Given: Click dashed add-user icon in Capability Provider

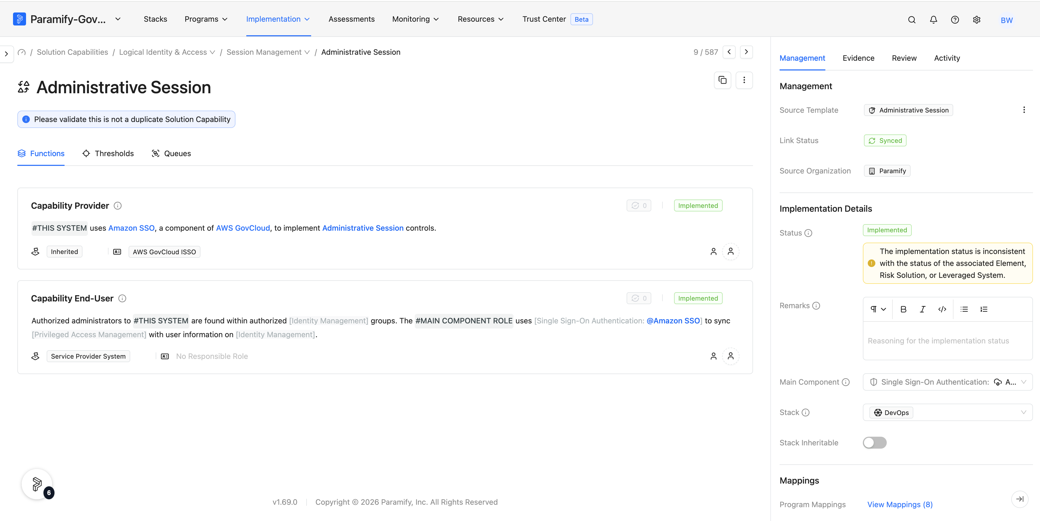Looking at the screenshot, I should coord(731,252).
